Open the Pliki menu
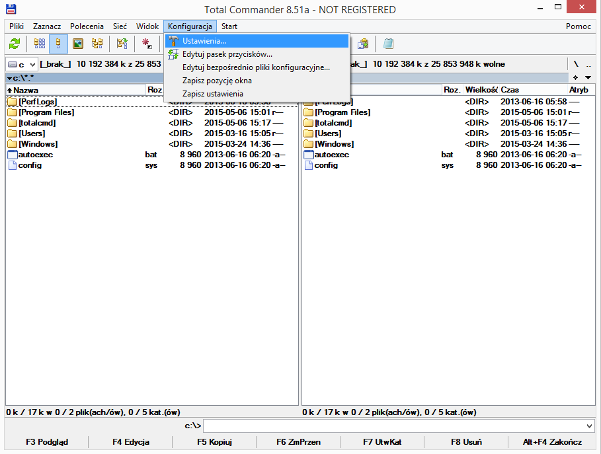The height and width of the screenshot is (454, 601). 17,26
